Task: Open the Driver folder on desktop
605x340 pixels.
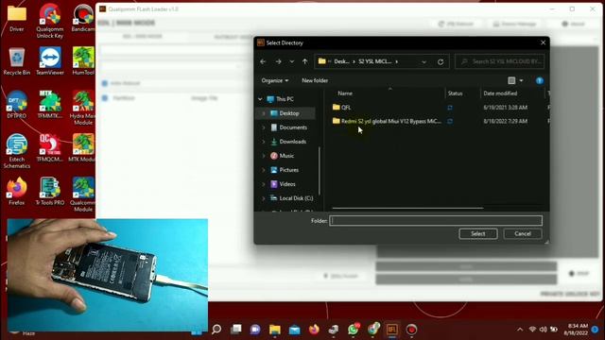Action: 17,18
